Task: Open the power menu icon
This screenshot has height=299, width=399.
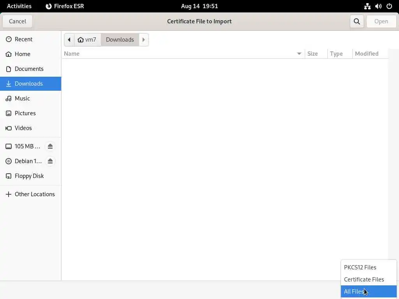Action: point(389,6)
